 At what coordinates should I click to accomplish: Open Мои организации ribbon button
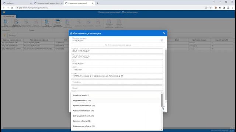(6, 23)
